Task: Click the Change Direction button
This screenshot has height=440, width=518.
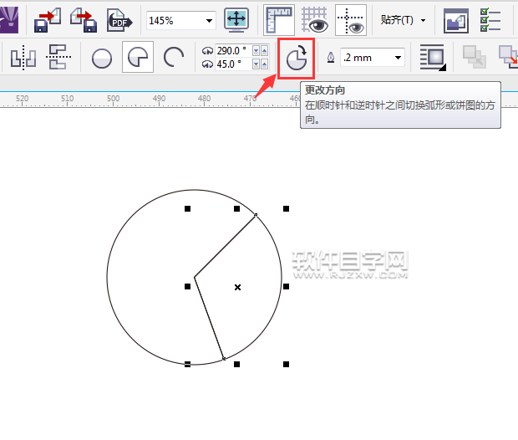Action: [x=296, y=59]
